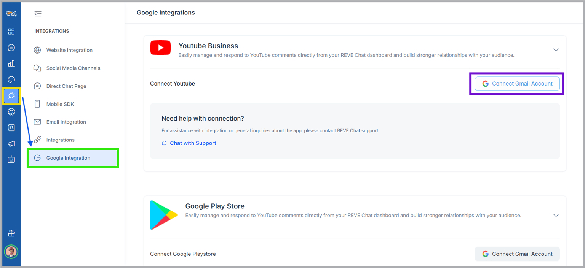Click the YouTube logo icon
The height and width of the screenshot is (268, 585).
click(160, 48)
